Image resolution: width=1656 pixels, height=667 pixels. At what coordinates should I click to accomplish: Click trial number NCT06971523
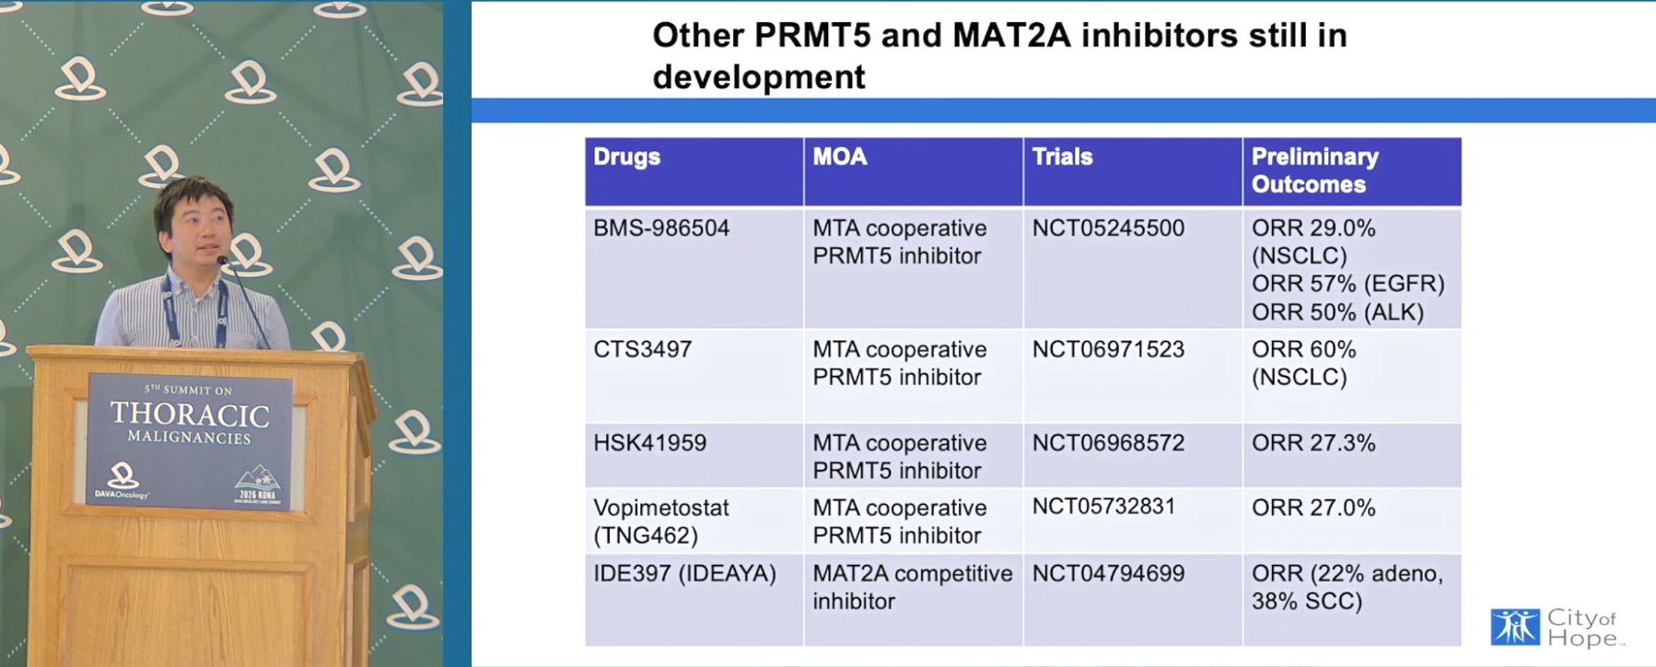click(x=1108, y=349)
